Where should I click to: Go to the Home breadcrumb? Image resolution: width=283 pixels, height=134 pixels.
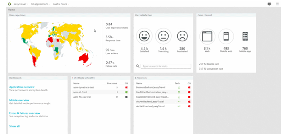[x=12, y=10]
